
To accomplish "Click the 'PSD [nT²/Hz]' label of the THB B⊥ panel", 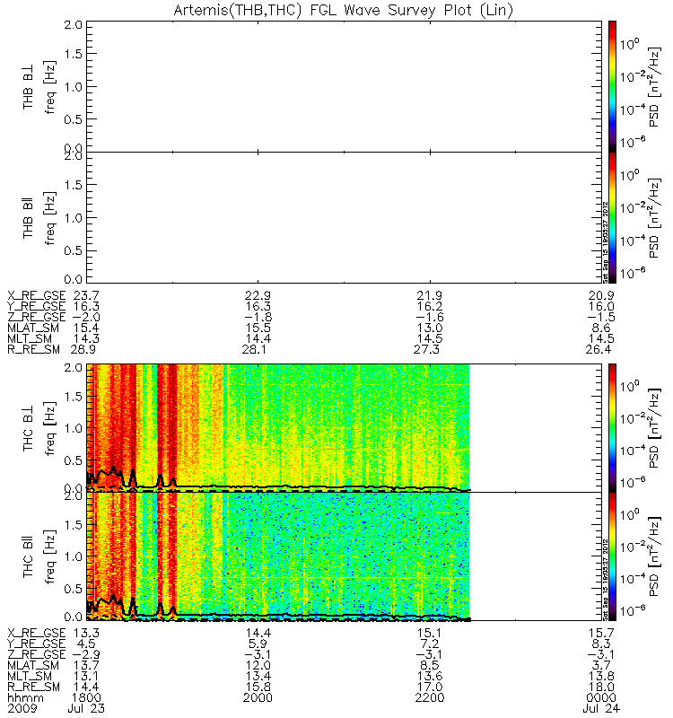I will tap(655, 87).
